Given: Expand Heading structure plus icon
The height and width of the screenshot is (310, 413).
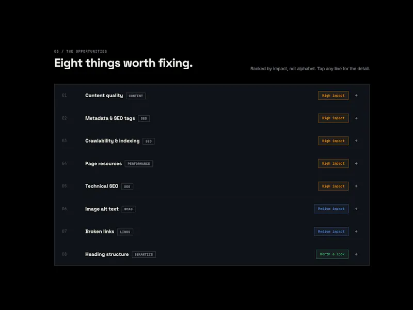Looking at the screenshot, I should click(356, 254).
